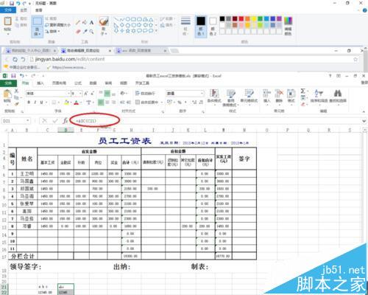This screenshot has width=368, height=295.
Task: Pick the red color swatch in Paint
Action: pos(241,18)
